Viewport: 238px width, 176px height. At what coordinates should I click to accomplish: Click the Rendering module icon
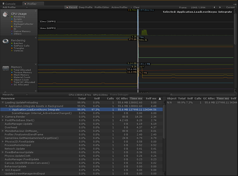[x=6, y=41]
